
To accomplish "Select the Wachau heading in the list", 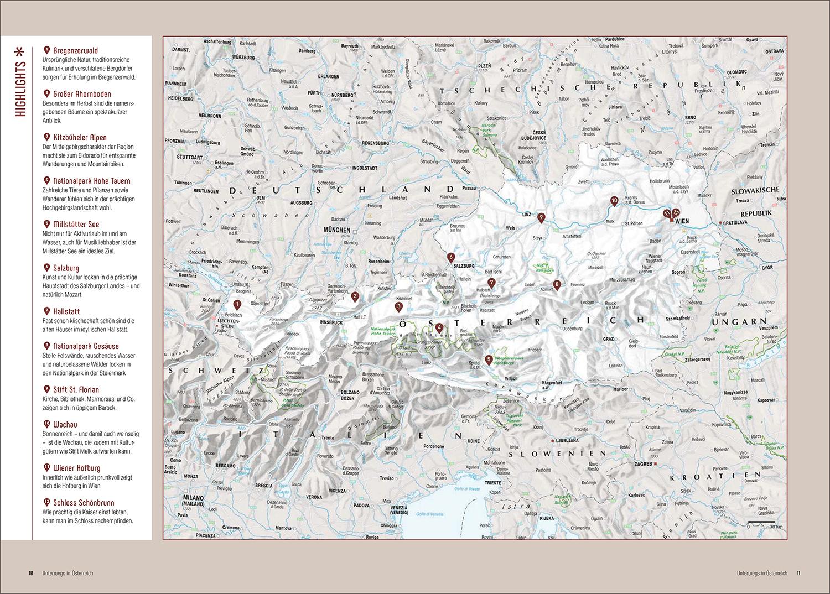I will 65,425.
